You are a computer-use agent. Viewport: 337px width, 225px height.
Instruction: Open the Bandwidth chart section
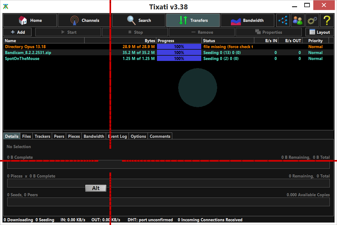[x=247, y=20]
